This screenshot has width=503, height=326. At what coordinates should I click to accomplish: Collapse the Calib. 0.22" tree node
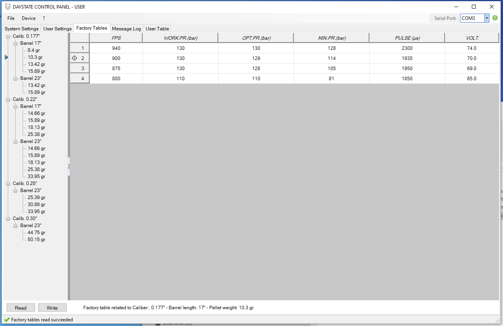coord(8,99)
